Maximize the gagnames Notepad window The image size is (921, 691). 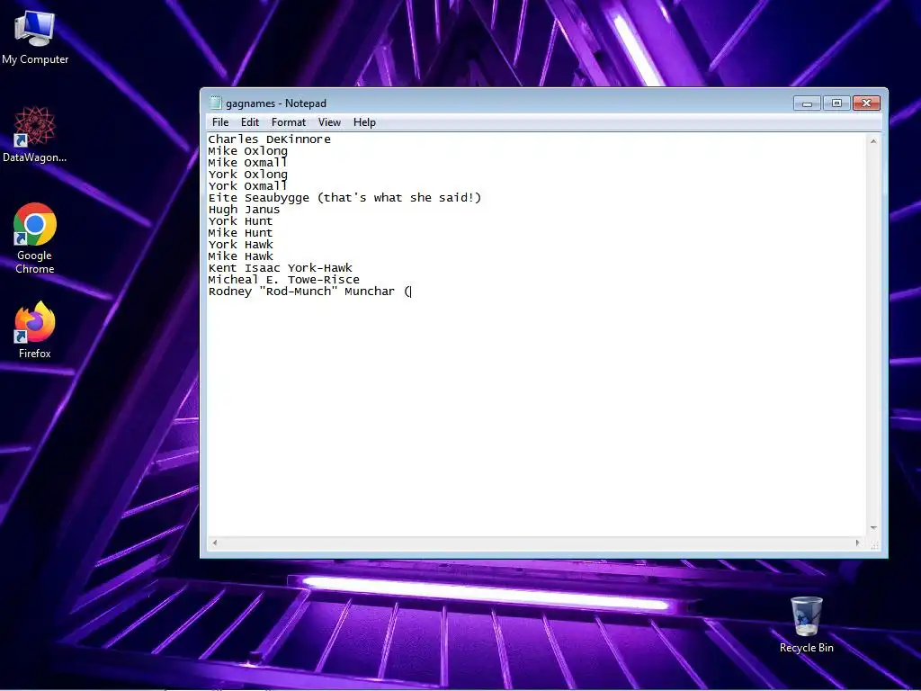[x=836, y=103]
